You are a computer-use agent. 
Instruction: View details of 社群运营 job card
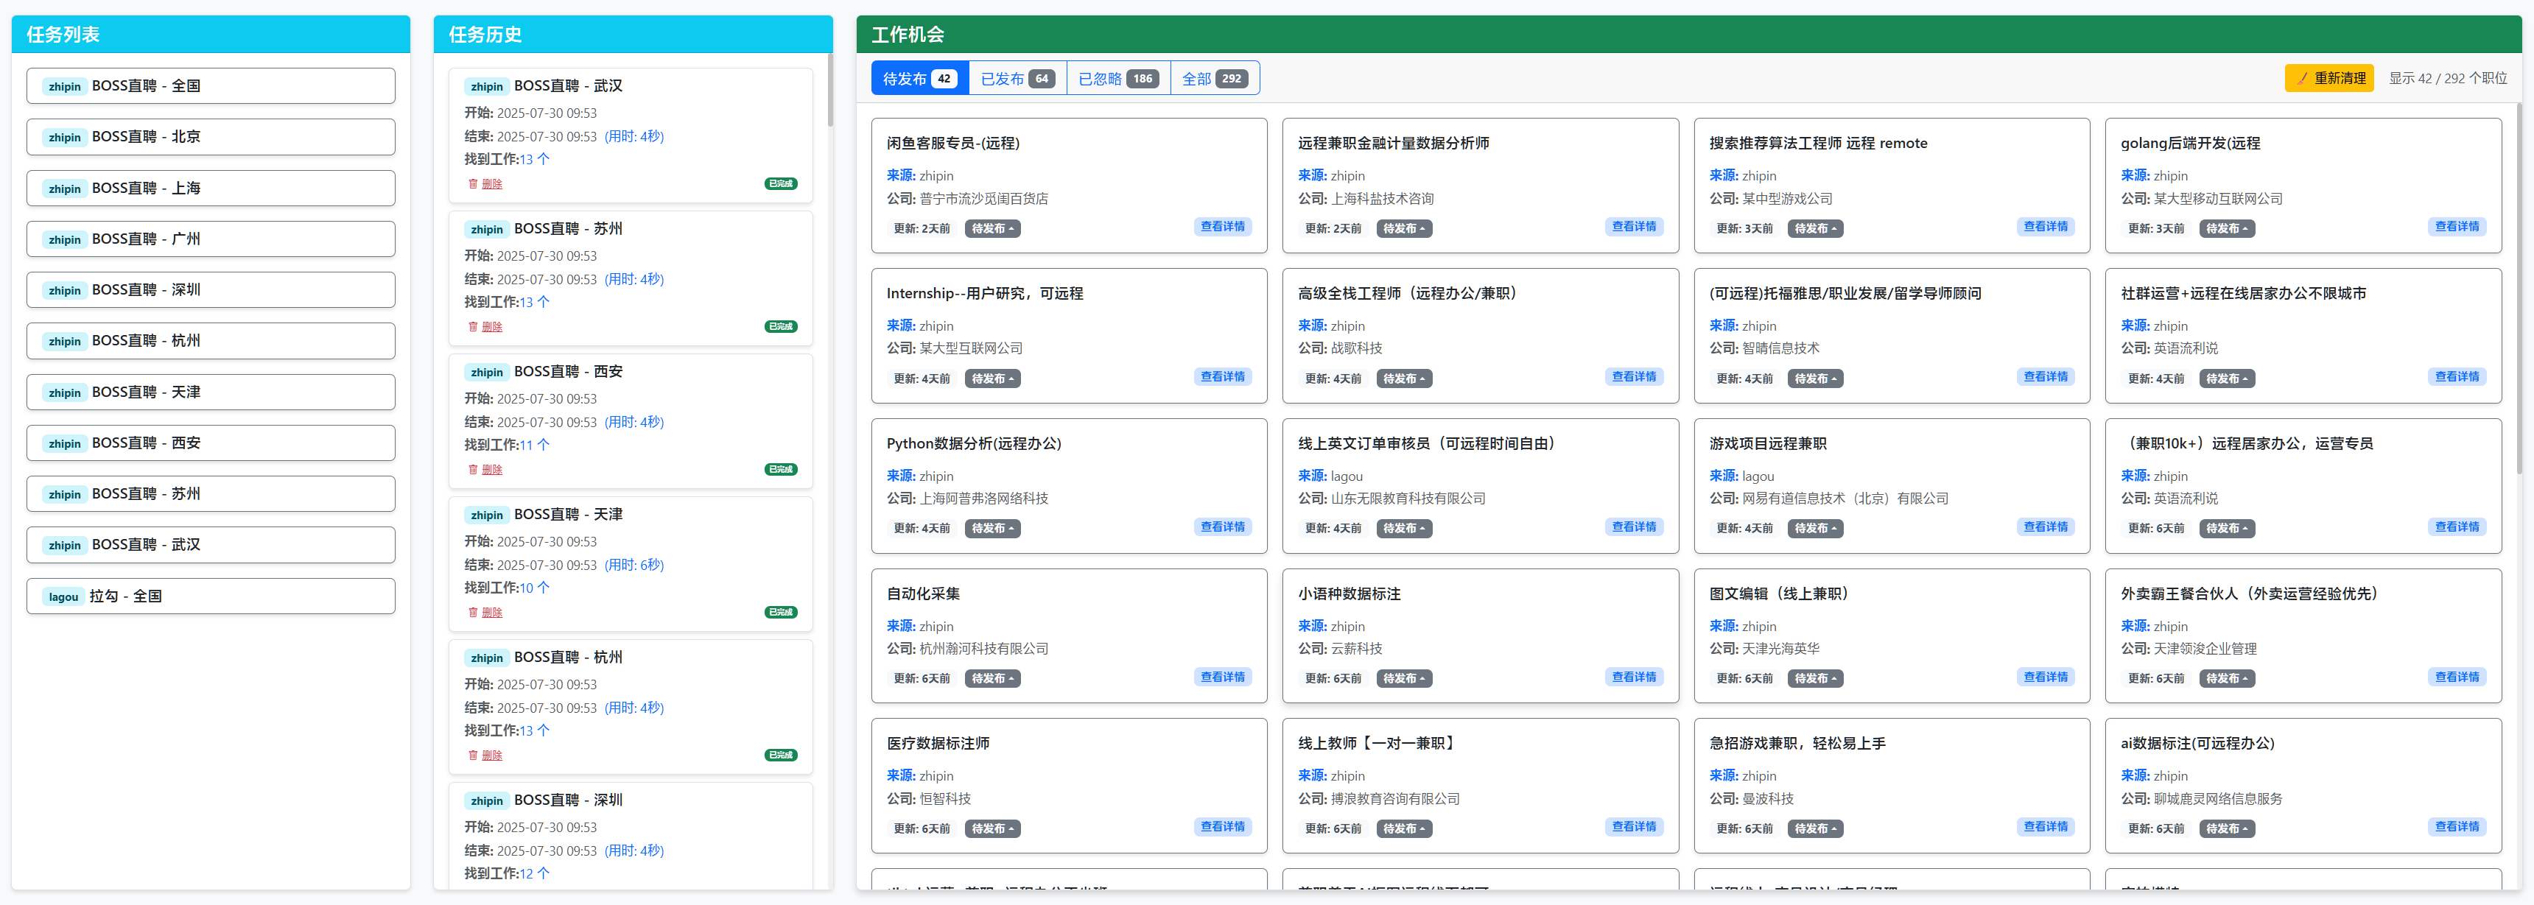click(2457, 377)
